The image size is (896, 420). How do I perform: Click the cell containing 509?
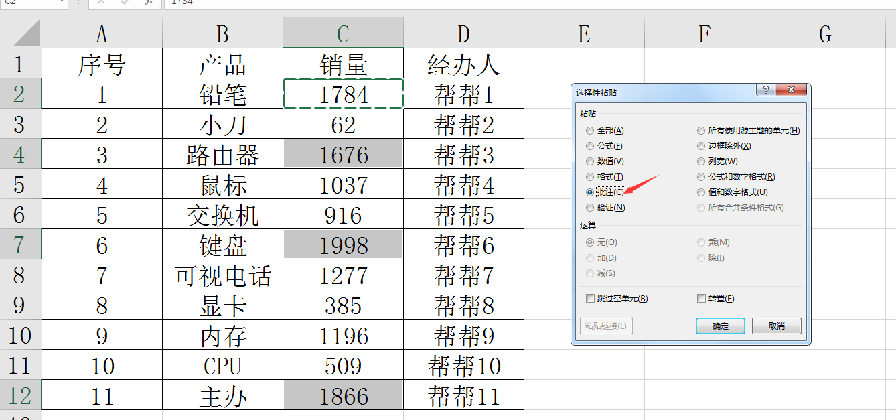point(343,364)
